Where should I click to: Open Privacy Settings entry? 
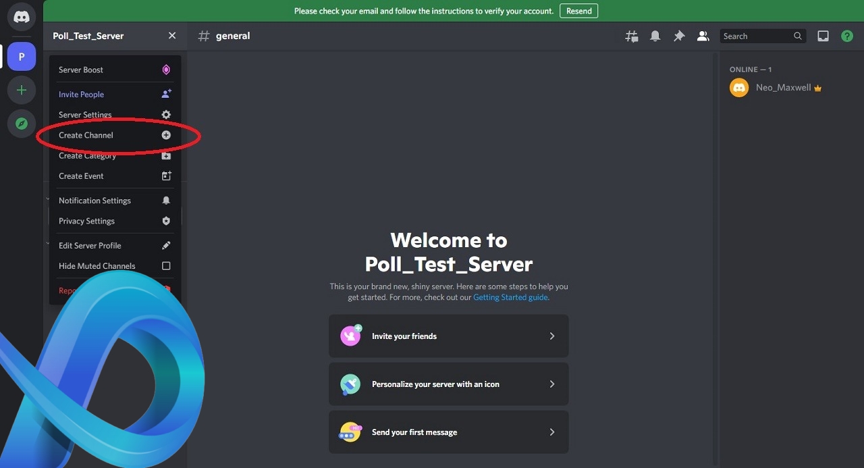click(115, 221)
